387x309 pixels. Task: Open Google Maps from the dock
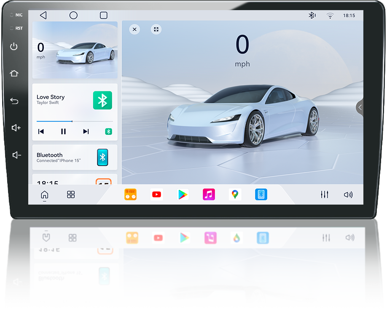235,194
